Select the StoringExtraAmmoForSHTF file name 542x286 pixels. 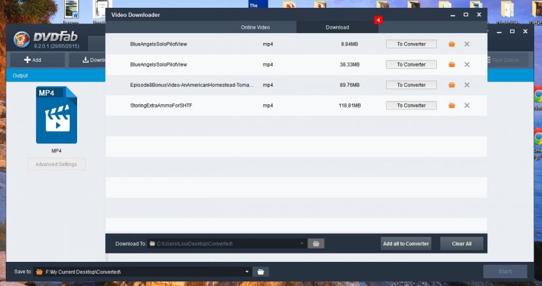pyautogui.click(x=161, y=106)
